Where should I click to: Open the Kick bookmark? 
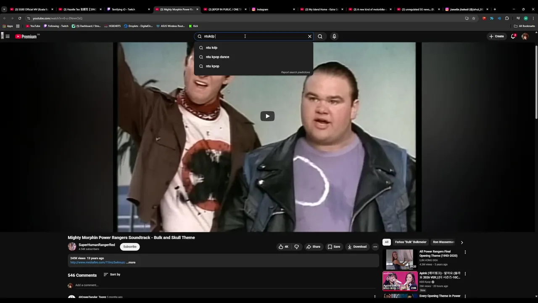[x=193, y=26]
